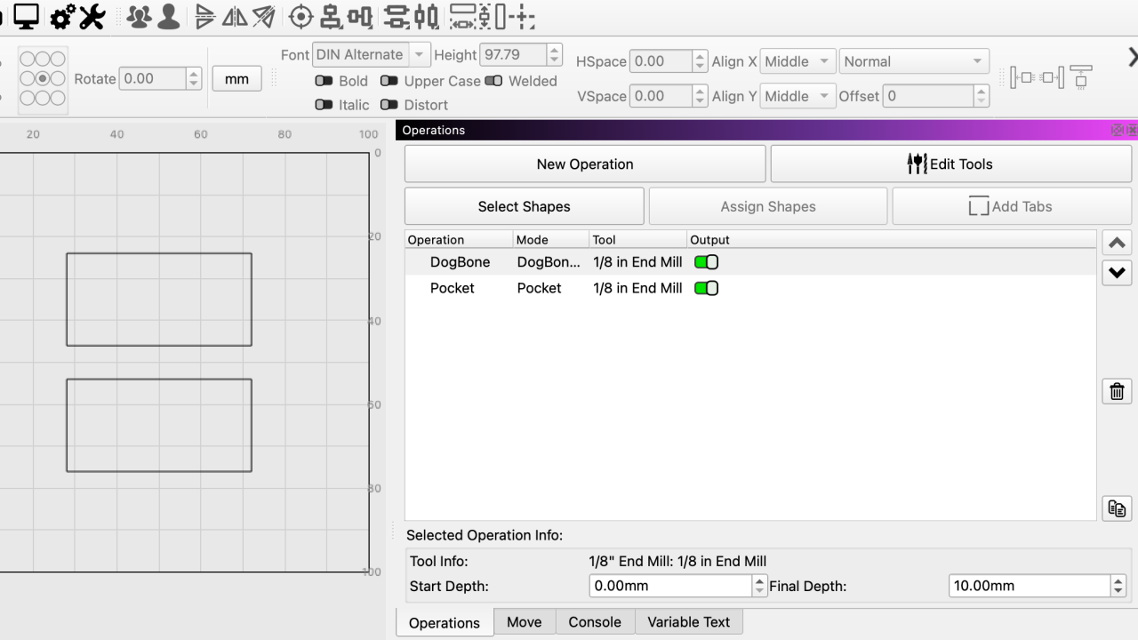Click the copy operation icon

[1117, 508]
